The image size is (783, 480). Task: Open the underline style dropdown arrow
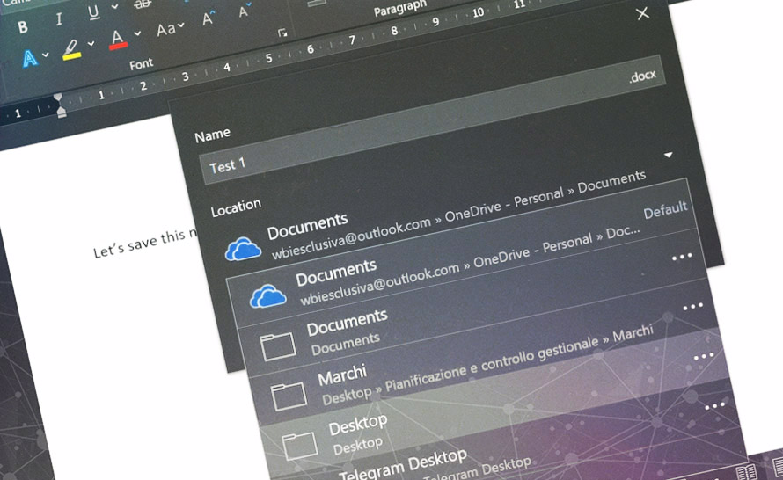(x=115, y=6)
